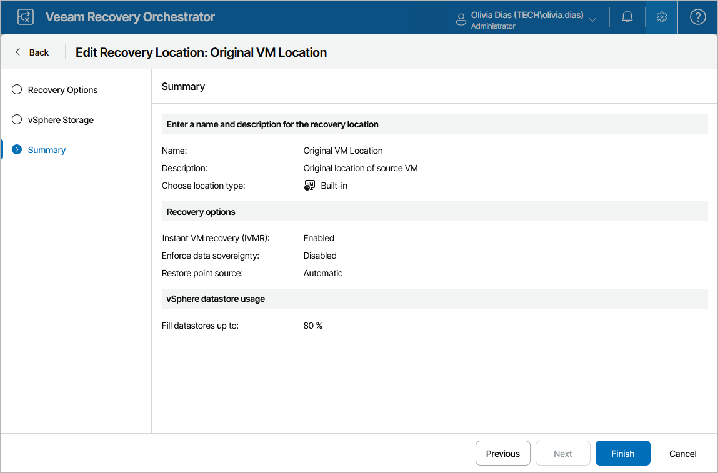Select the vSphere Storage step radio circle
The width and height of the screenshot is (718, 473).
17,120
